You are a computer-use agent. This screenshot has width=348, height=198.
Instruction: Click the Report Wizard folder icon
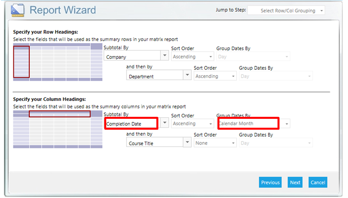(18, 10)
